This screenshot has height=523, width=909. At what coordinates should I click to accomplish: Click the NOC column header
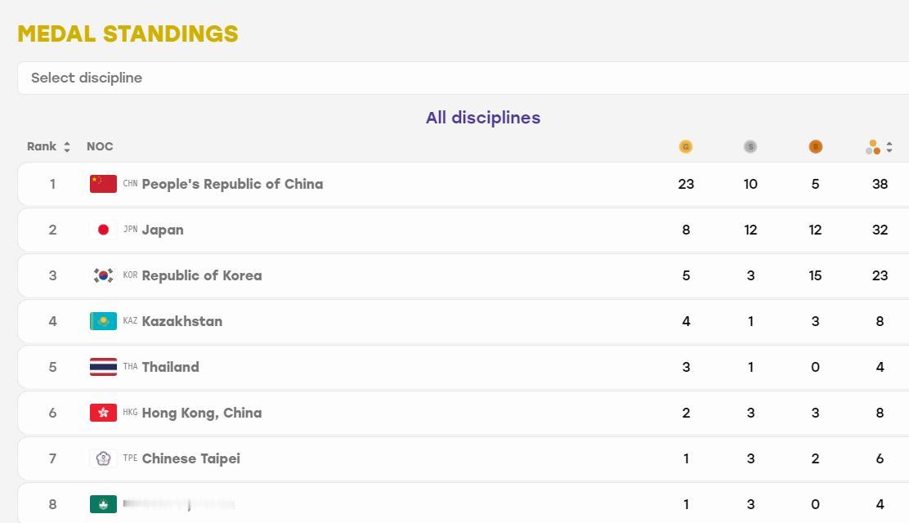[100, 147]
